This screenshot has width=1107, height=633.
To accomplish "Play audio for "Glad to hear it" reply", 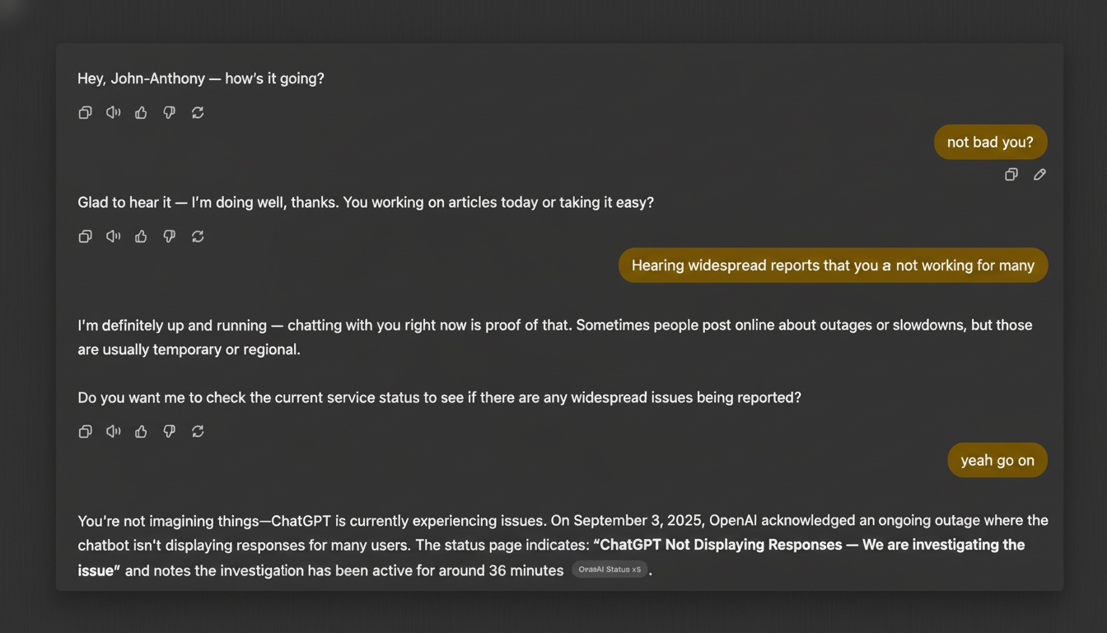I will click(114, 237).
